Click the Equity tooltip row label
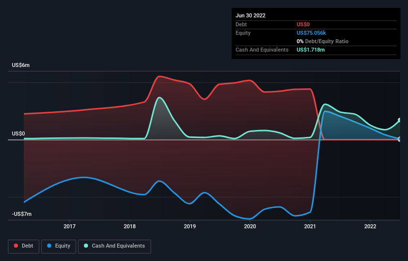This screenshot has width=408, height=261. pos(243,33)
